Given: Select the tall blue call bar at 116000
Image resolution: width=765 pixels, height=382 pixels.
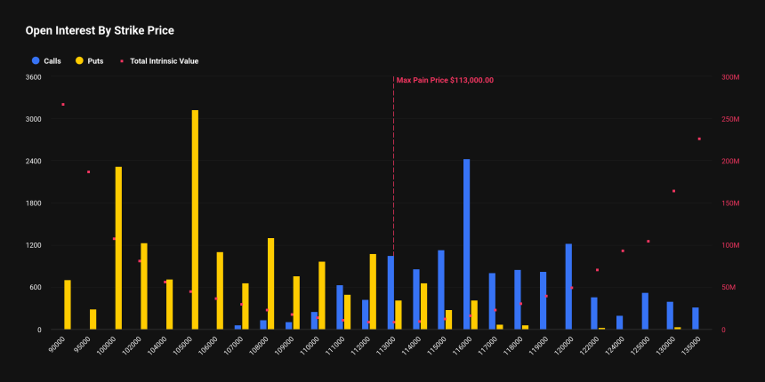Looking at the screenshot, I should coord(466,244).
